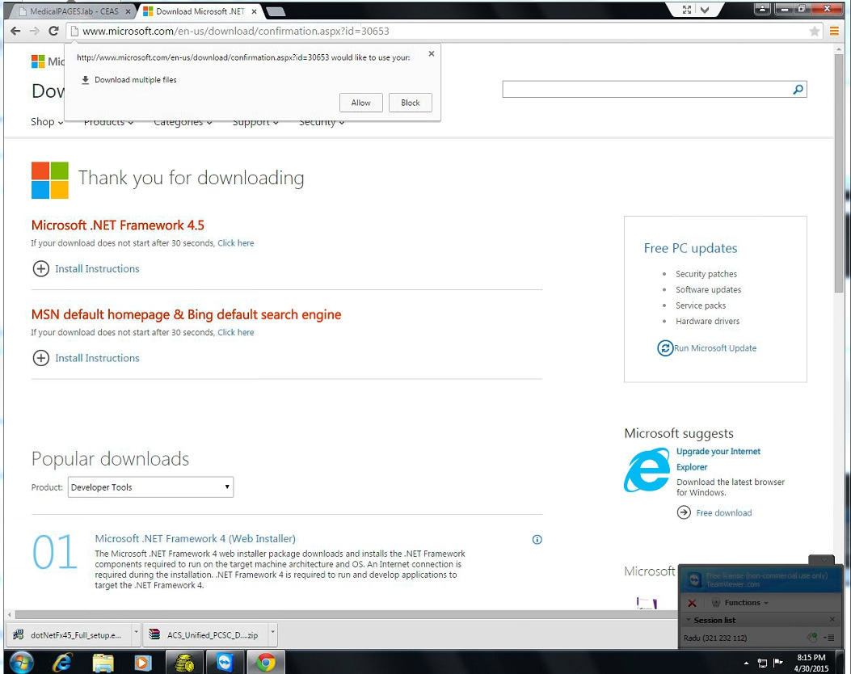The height and width of the screenshot is (674, 851).
Task: Expand the Categories navigation menu
Action: click(183, 122)
